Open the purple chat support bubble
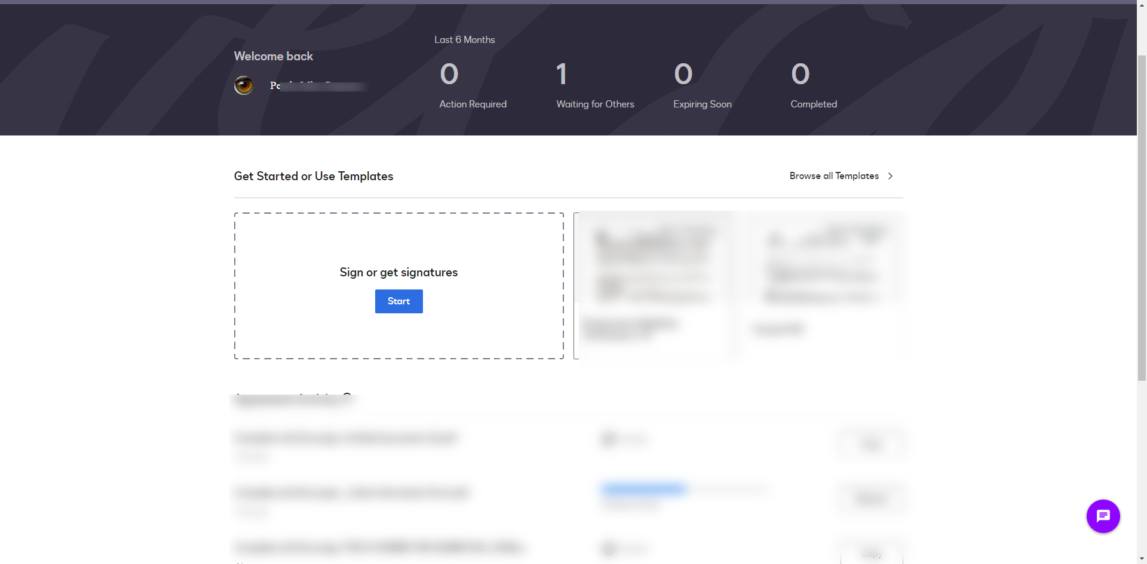The image size is (1147, 564). pos(1103,516)
